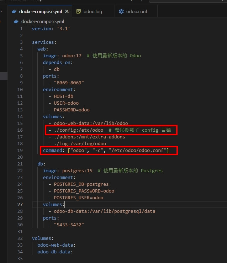Screen dimensions: 227x263
Task: Click the "8069:8069" port value
Action: click(69, 83)
